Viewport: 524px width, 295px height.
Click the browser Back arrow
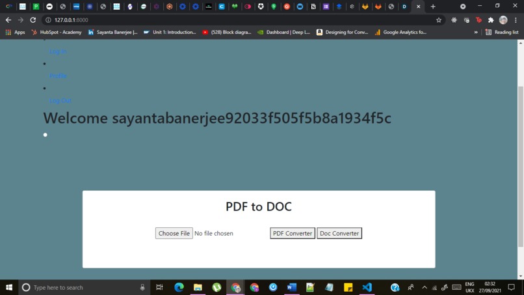[8, 20]
